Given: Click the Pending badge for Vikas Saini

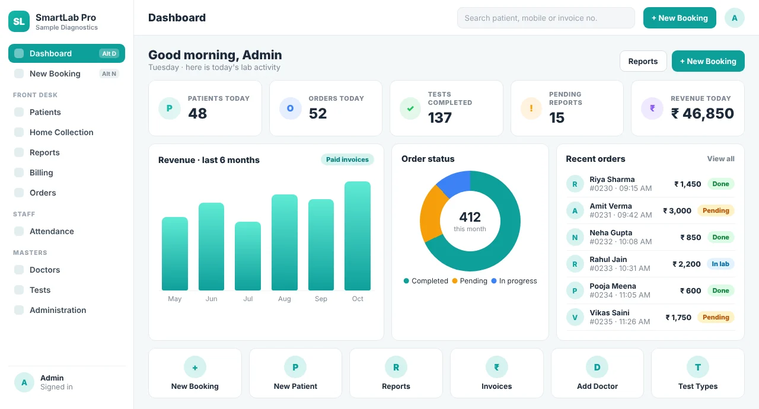Looking at the screenshot, I should (716, 317).
